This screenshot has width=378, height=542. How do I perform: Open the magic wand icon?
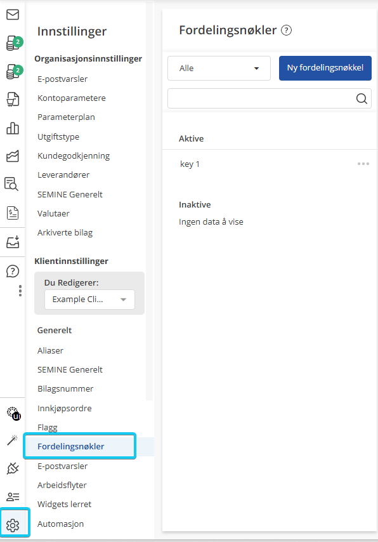tap(13, 440)
